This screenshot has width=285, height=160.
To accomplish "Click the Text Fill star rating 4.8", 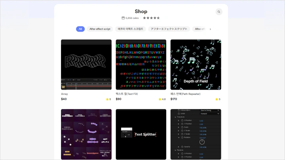I will [x=162, y=99].
